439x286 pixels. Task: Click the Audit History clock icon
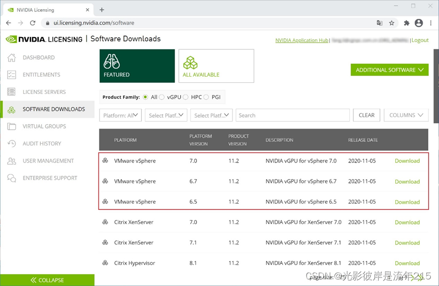[x=12, y=143]
